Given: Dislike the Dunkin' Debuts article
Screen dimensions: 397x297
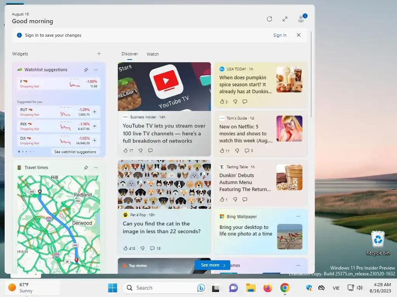Looking at the screenshot, I should (235, 199).
